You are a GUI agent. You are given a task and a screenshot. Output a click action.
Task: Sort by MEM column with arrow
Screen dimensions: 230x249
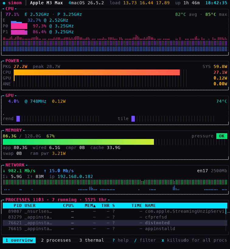pyautogui.click(x=90, y=205)
